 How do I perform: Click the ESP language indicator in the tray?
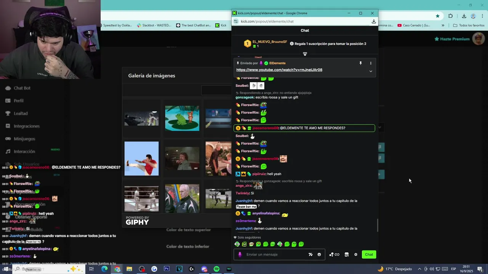click(x=454, y=269)
